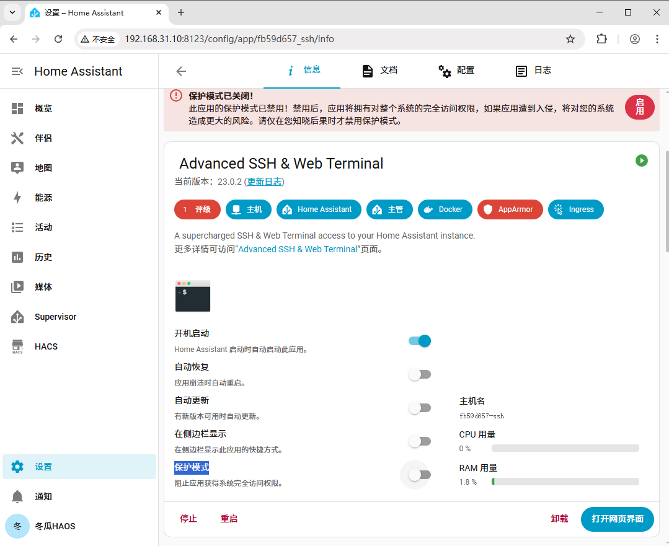
Task: Click 打开网页界面 to open web UI
Action: (x=618, y=519)
